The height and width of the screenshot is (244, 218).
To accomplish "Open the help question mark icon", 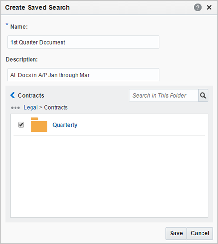I will (198, 7).
